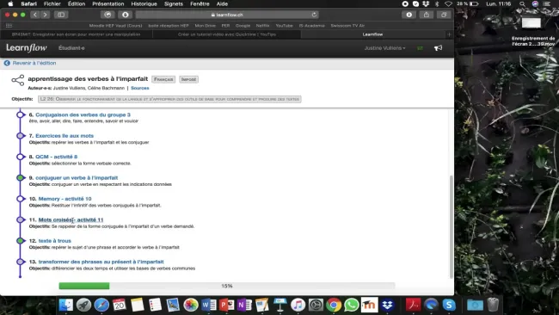Open step 11 'Mots croisés - activité 11'
Screen dimensions: 559x315
coord(71,219)
